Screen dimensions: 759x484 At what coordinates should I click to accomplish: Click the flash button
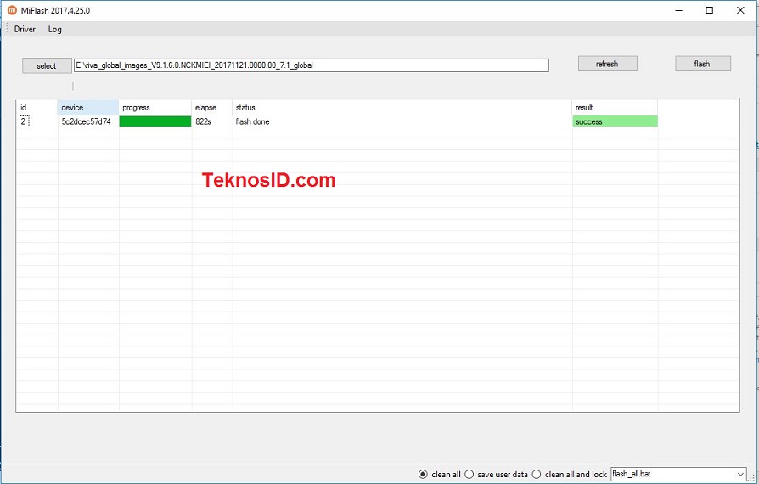click(702, 64)
